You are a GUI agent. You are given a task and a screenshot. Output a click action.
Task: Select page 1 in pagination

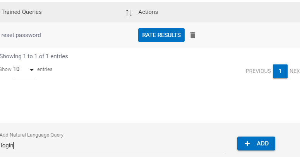pos(280,71)
